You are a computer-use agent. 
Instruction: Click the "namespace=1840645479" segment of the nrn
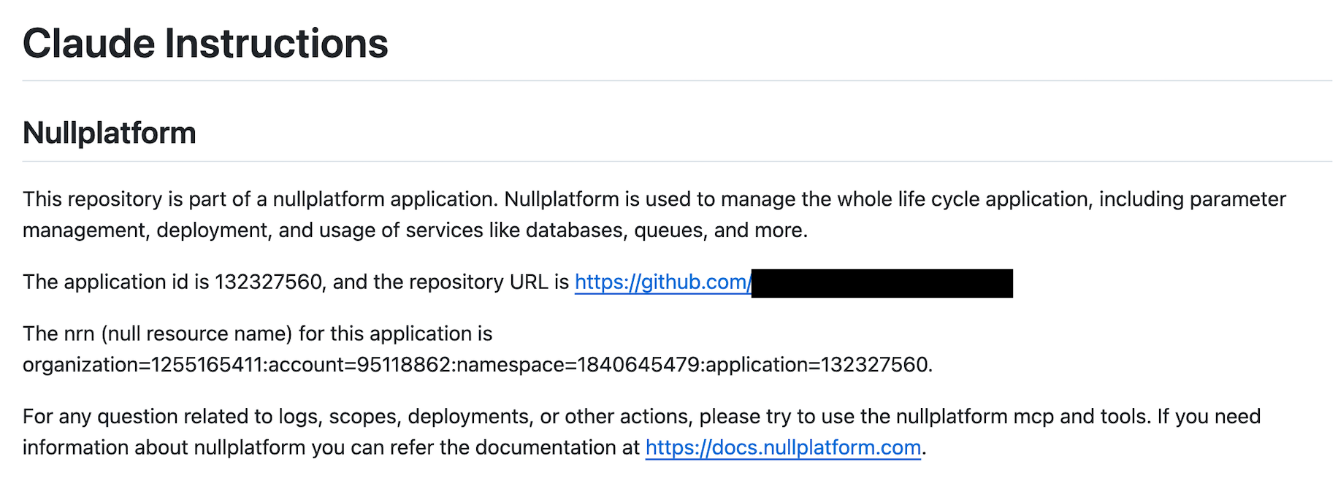click(578, 365)
